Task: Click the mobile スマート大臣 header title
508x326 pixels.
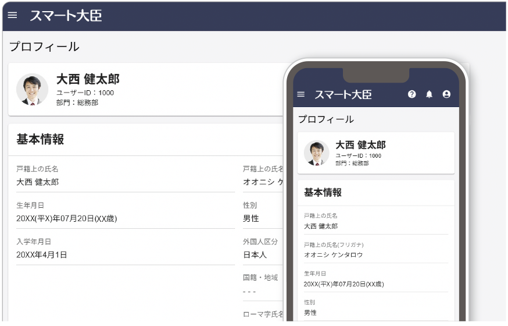Action: click(x=343, y=94)
